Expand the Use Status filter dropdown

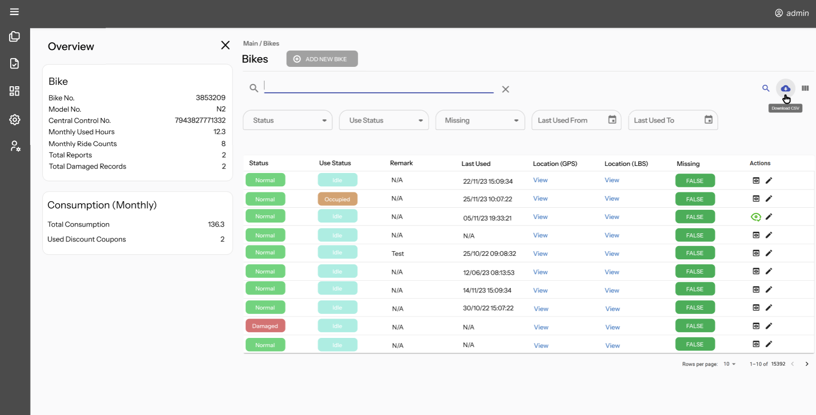point(384,120)
